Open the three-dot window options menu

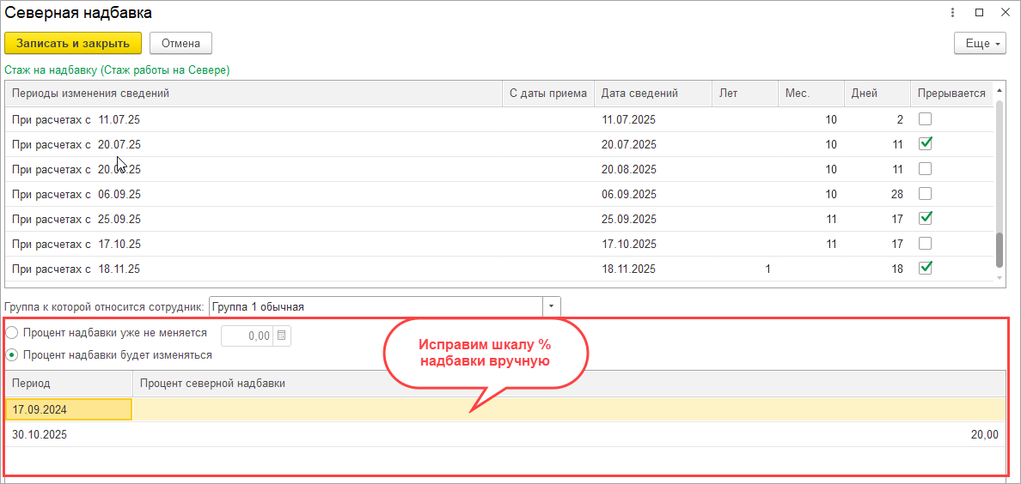952,12
